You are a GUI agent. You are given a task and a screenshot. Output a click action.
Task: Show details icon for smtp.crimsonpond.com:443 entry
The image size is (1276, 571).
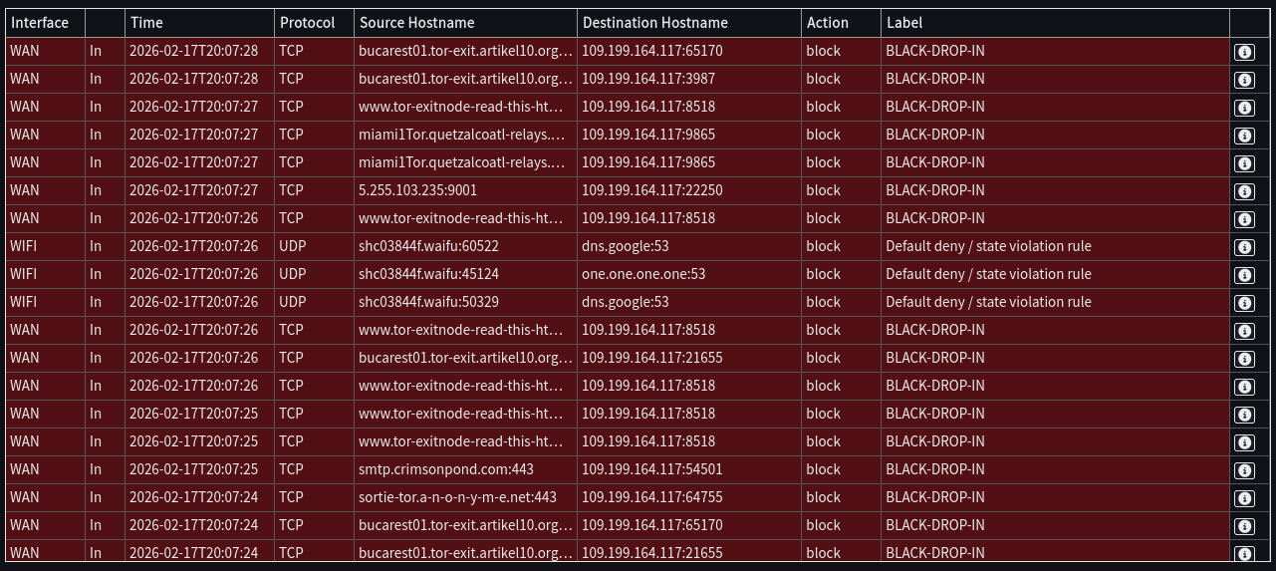click(x=1243, y=470)
